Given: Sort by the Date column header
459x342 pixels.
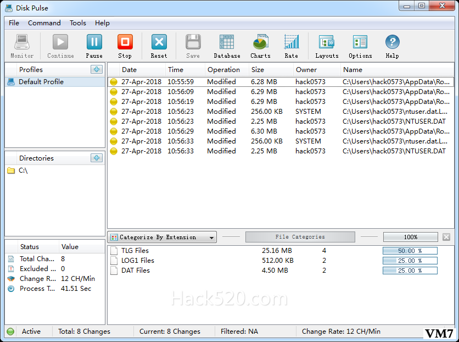Looking at the screenshot, I should [143, 70].
